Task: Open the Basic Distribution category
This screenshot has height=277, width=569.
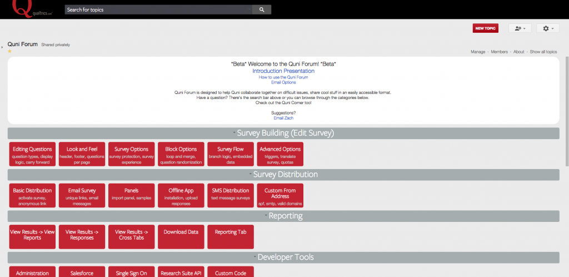Action: [32, 195]
